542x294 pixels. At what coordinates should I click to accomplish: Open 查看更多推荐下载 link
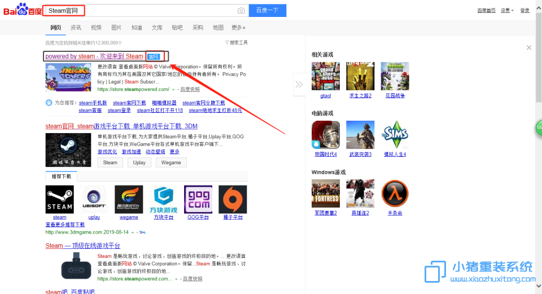pos(65,225)
